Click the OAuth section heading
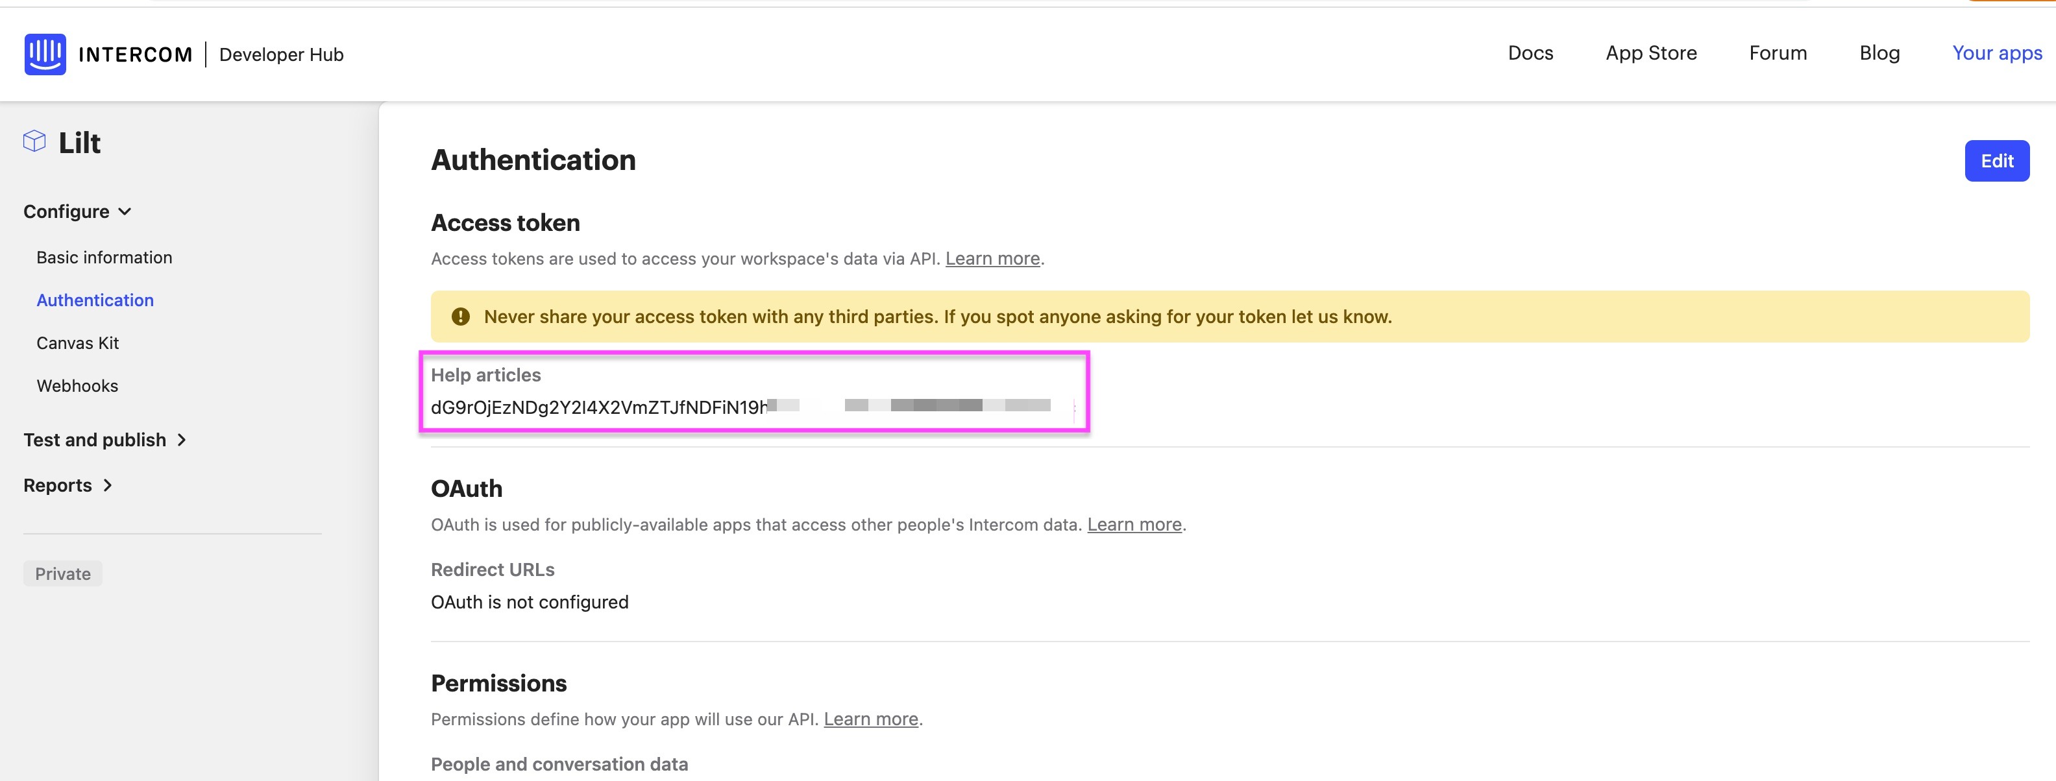The image size is (2056, 781). point(466,488)
